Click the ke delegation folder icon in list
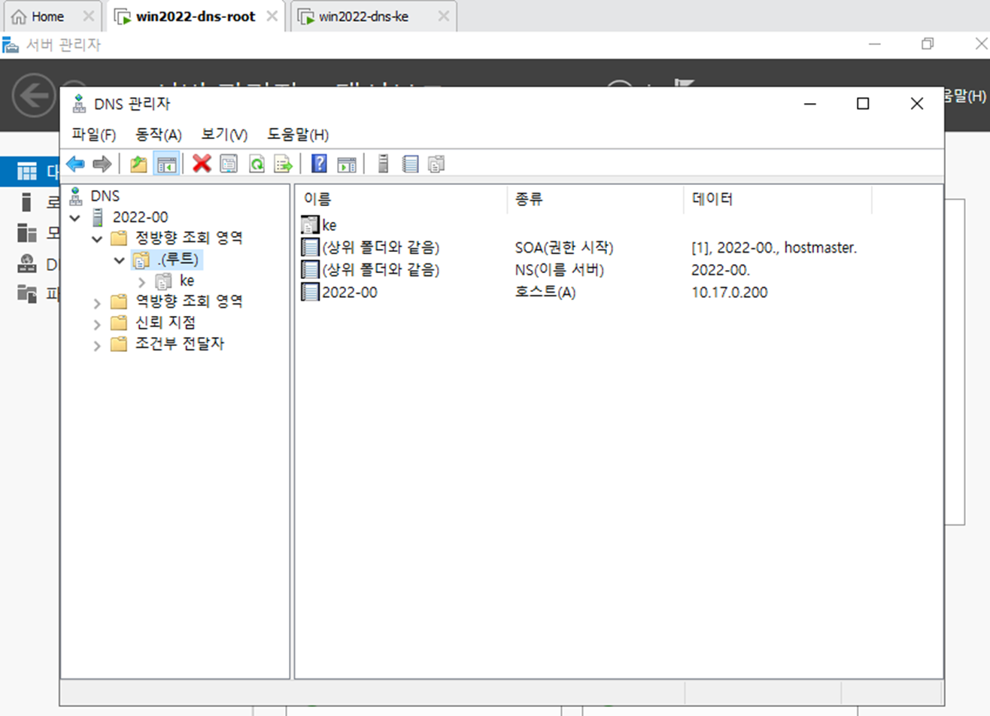990x716 pixels. 310,225
